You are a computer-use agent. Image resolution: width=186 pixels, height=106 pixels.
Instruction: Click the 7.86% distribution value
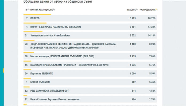tap(152, 56)
